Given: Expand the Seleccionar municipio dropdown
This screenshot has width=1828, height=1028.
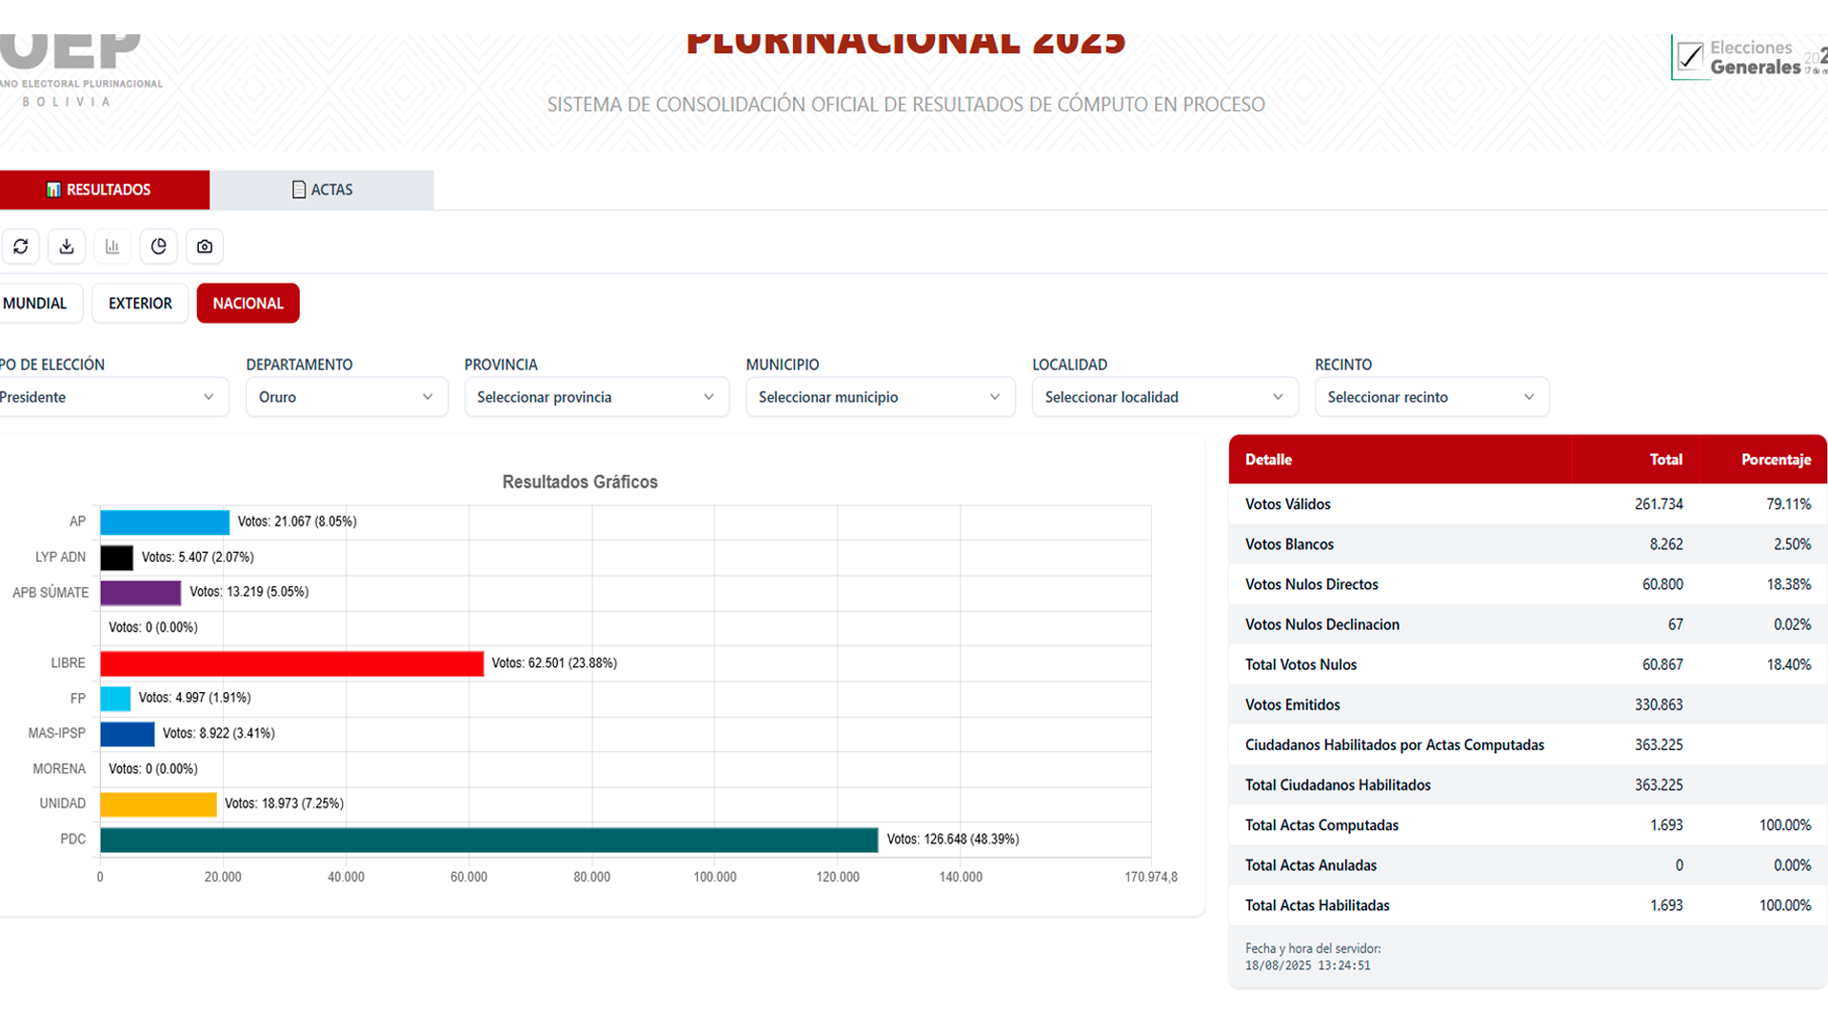Looking at the screenshot, I should pyautogui.click(x=881, y=397).
